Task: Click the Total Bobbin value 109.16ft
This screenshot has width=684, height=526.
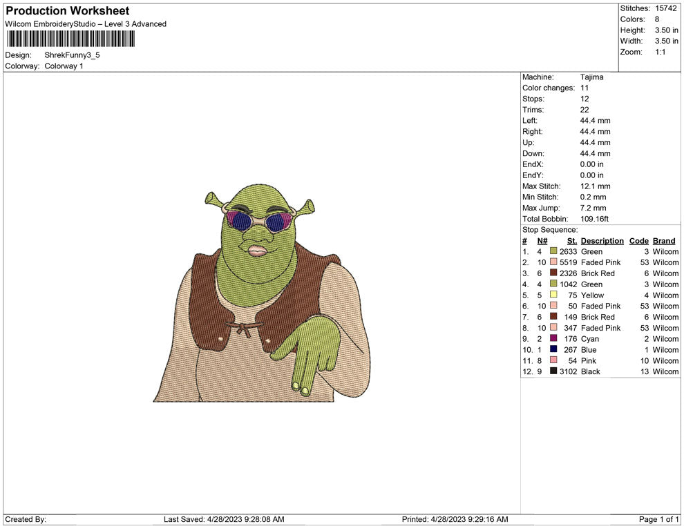Action: pyautogui.click(x=595, y=219)
